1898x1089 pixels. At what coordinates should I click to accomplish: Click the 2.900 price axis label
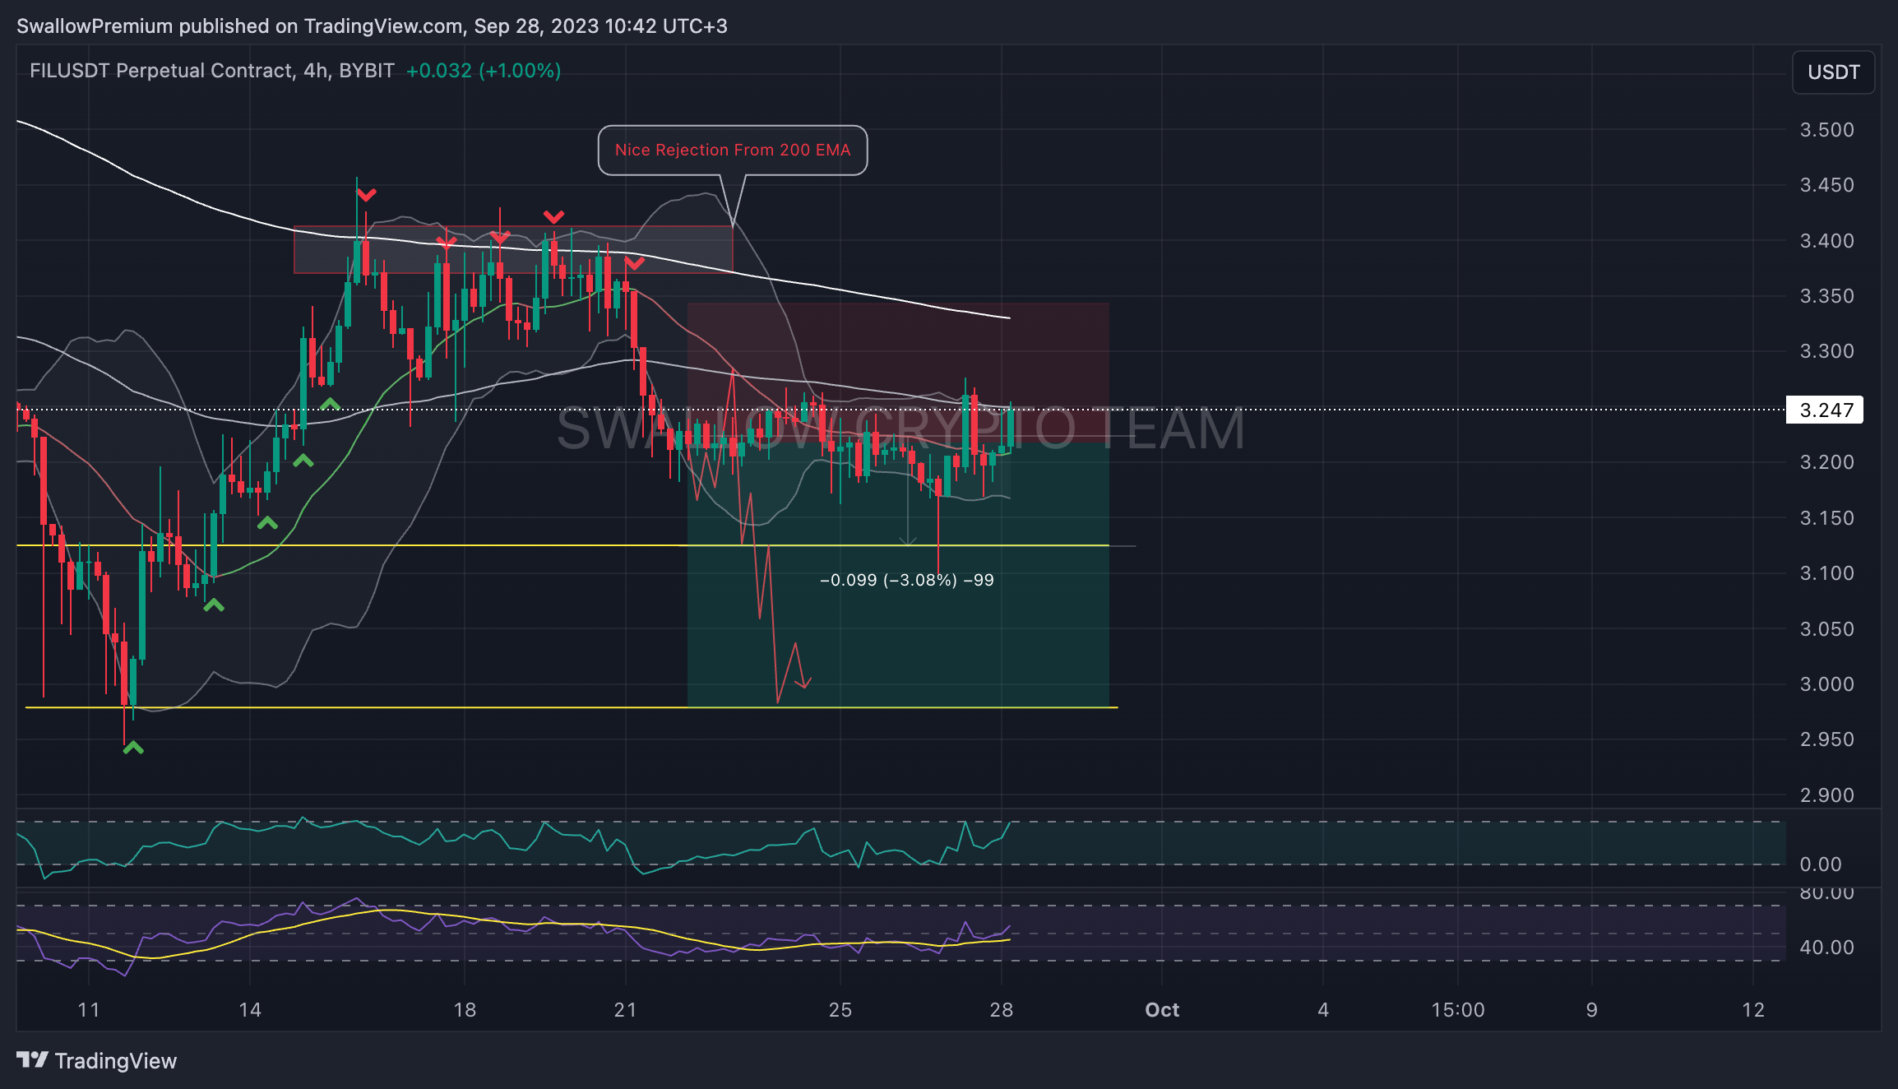click(1826, 795)
